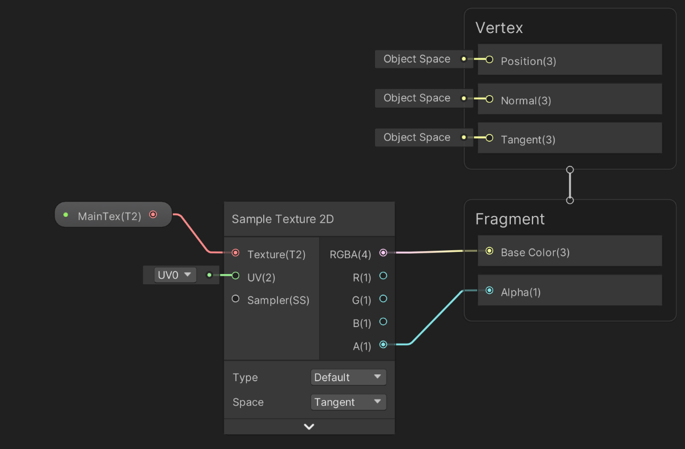Click the RGBA(4) output port on Sample Texture 2D
The height and width of the screenshot is (449, 685).
pyautogui.click(x=383, y=254)
